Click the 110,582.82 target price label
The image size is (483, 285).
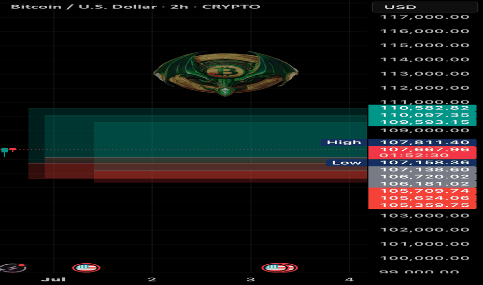(x=422, y=108)
